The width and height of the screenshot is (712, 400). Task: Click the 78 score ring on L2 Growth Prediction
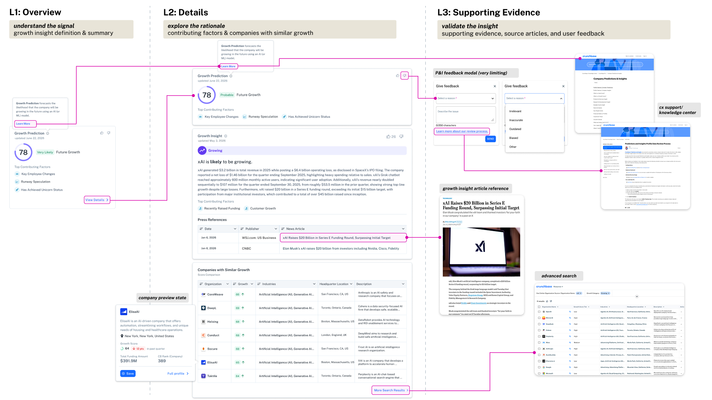207,95
